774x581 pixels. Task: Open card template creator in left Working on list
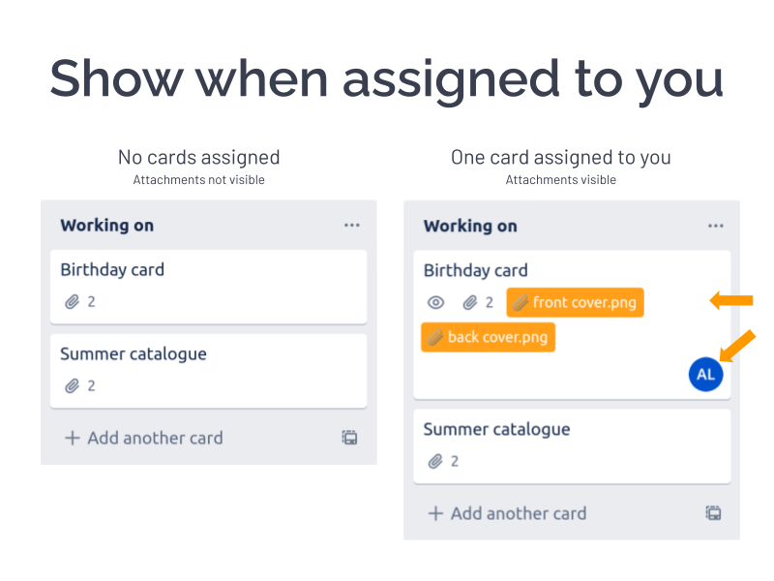[349, 438]
